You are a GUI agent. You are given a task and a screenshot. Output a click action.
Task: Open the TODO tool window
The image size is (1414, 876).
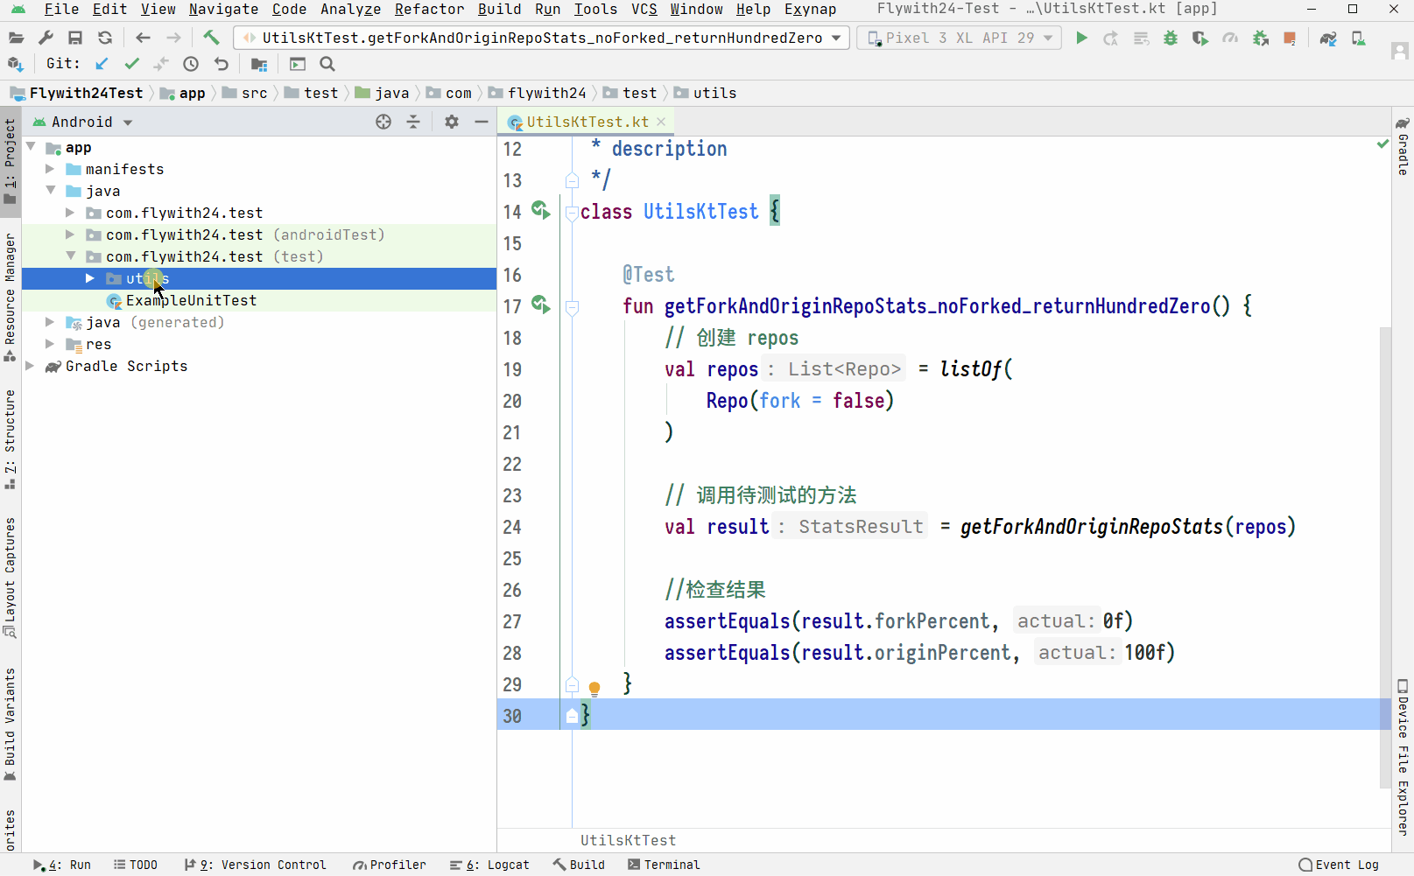pos(136,865)
